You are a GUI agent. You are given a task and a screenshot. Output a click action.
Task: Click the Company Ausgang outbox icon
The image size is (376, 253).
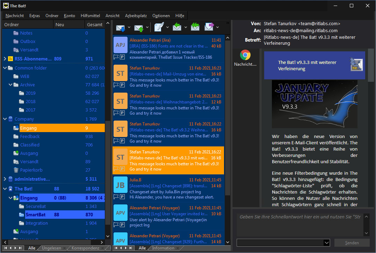(x=16, y=153)
